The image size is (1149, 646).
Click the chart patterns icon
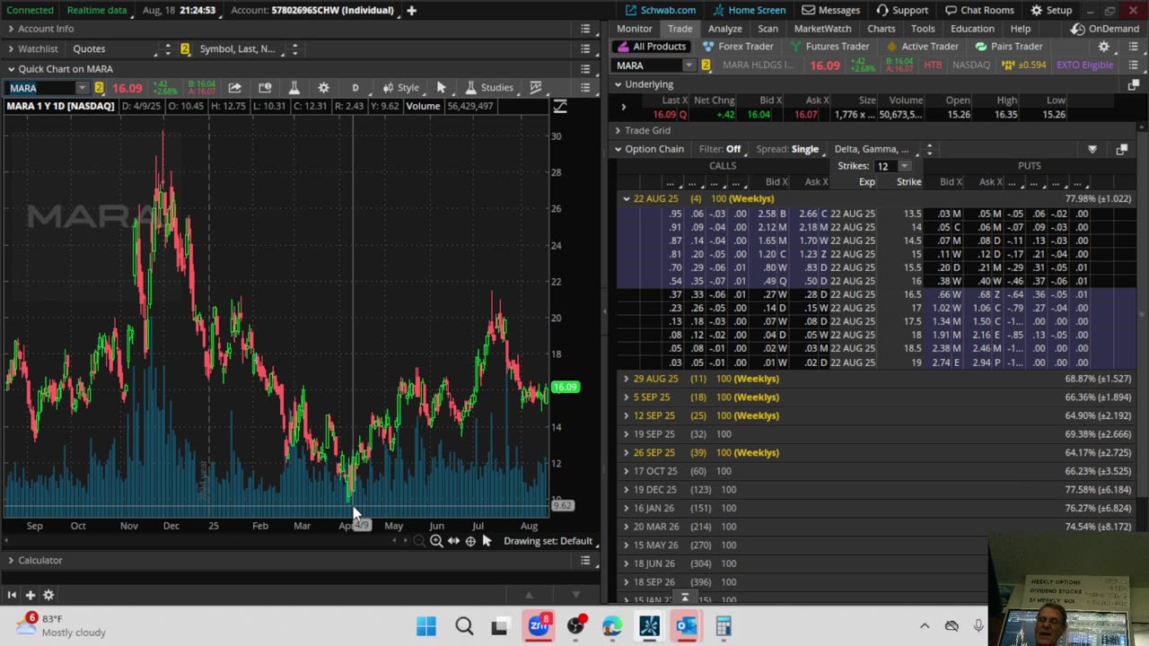point(536,87)
